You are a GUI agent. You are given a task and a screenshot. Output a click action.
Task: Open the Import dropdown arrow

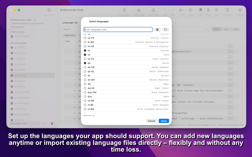tap(183, 10)
